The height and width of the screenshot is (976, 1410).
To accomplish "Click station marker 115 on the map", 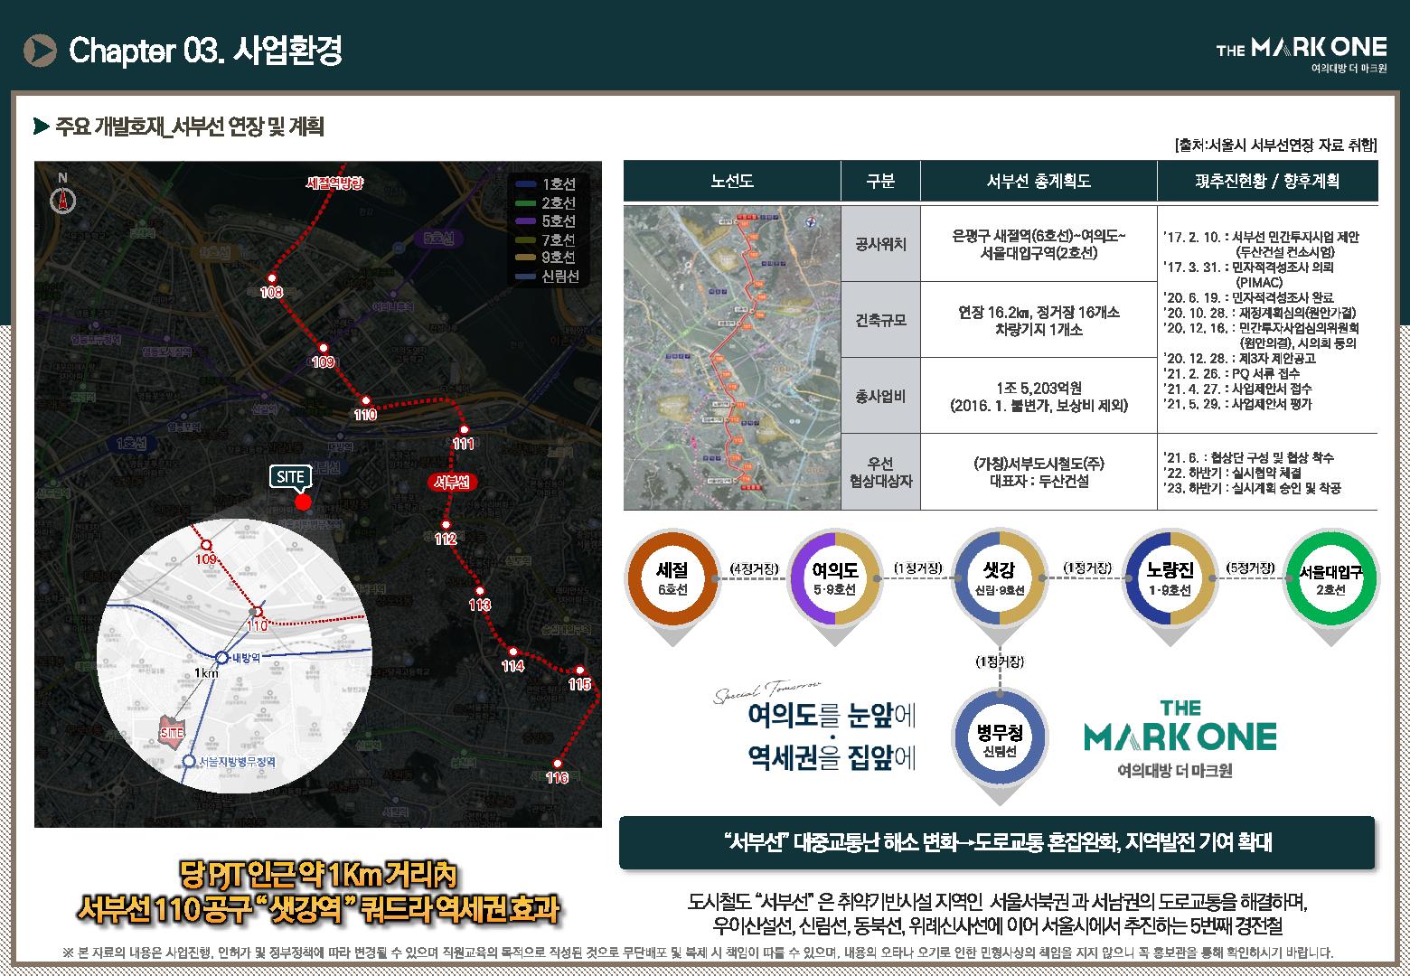I will click(x=580, y=670).
